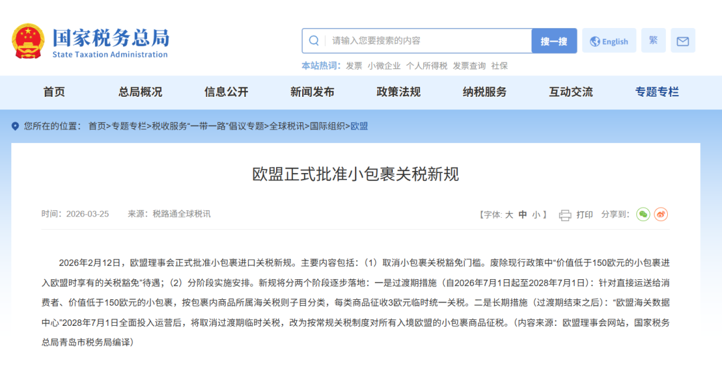
Task: Open the mail envelope icon
Action: (x=683, y=41)
